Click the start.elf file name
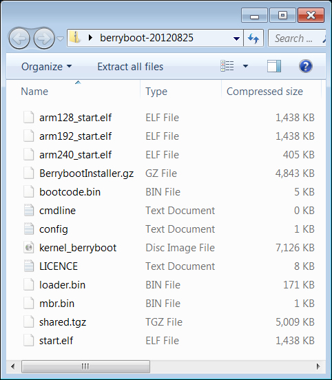Image resolution: width=332 pixels, height=380 pixels. 56,341
